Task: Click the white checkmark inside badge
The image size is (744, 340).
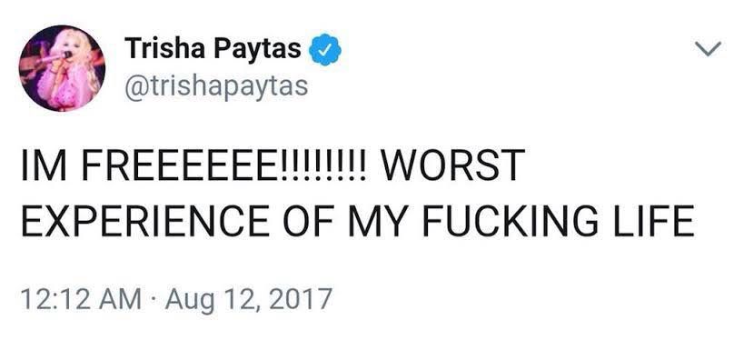Action: tap(324, 50)
